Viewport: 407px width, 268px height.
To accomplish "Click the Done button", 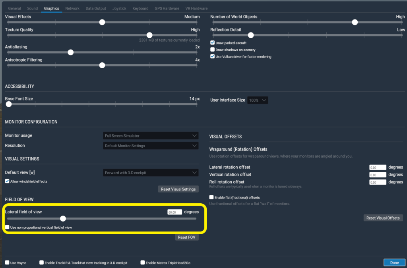I will 394,262.
